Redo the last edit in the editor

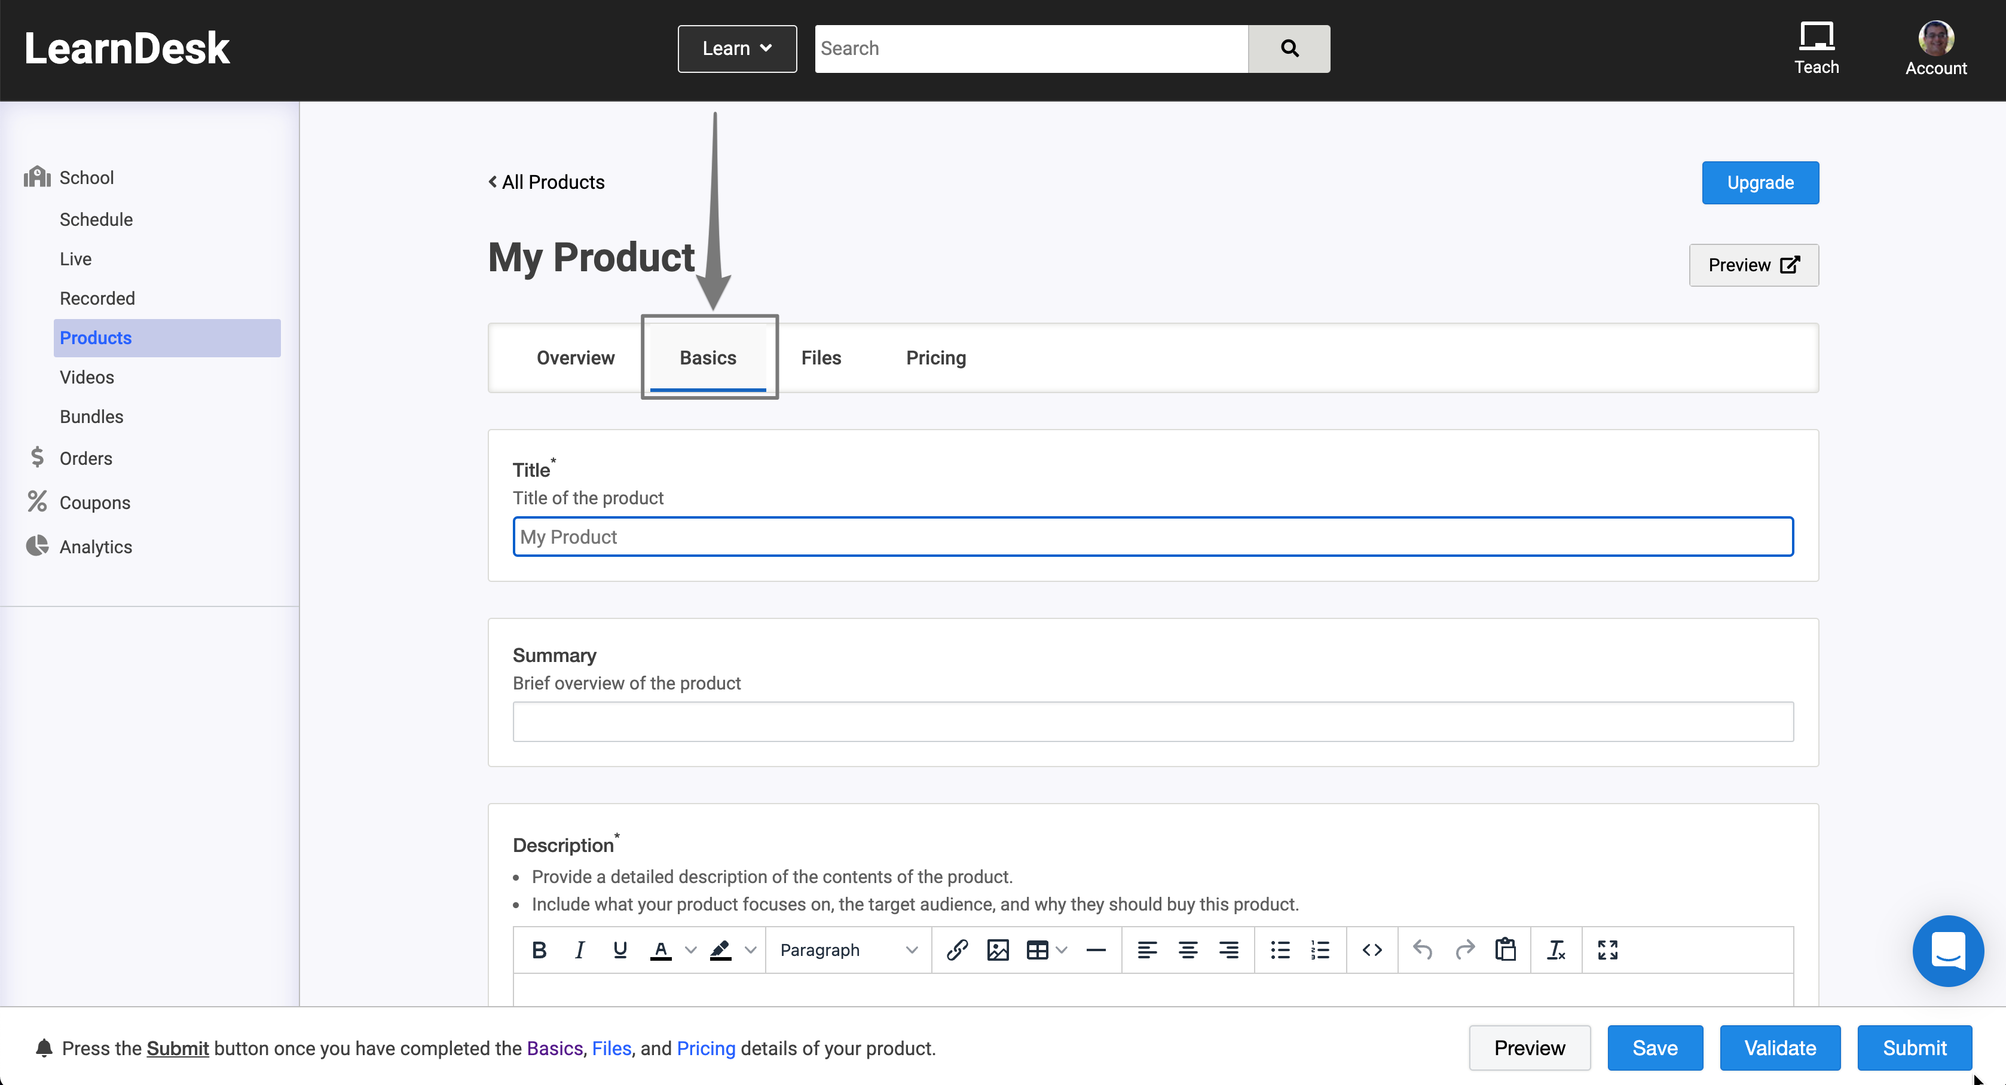pyautogui.click(x=1465, y=949)
